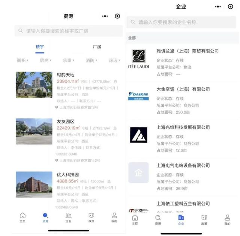Tap the close target icon on 企业 screen

point(230,7)
